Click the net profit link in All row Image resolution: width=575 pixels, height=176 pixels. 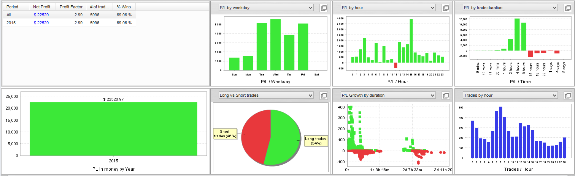point(43,15)
